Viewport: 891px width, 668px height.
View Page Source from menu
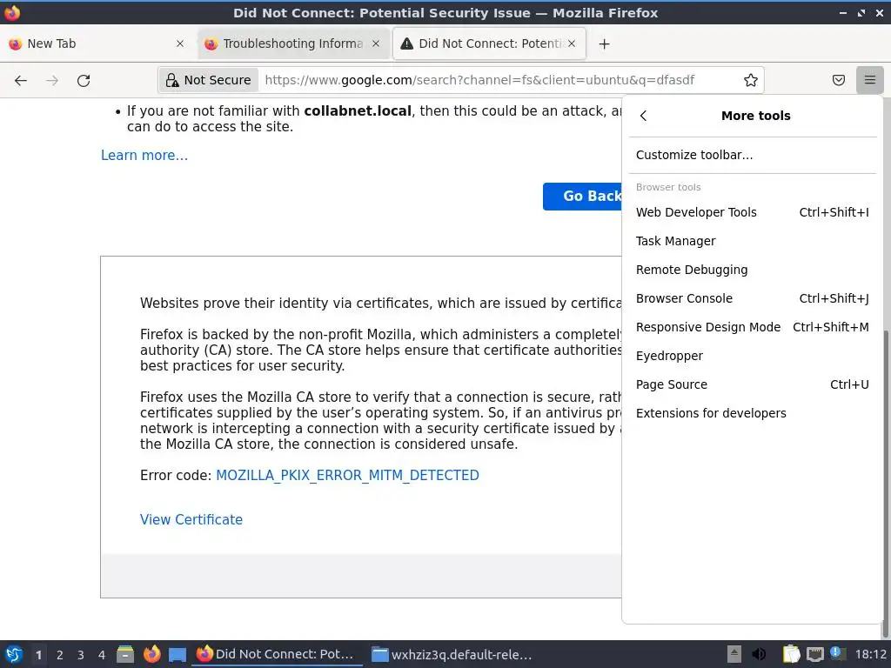[x=753, y=384]
